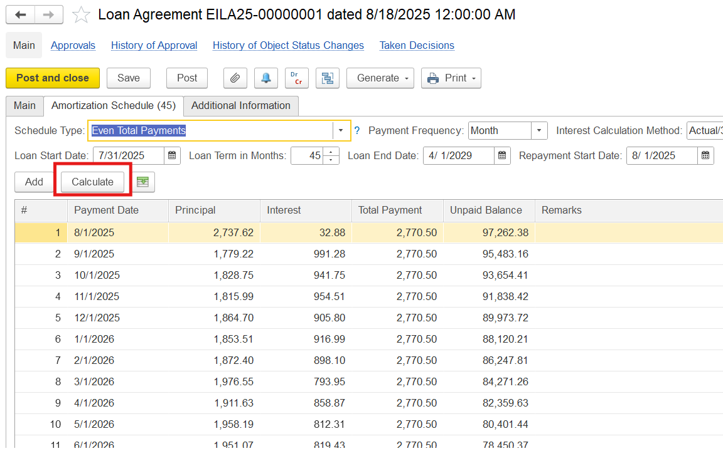
Task: Expand the Payment Frequency dropdown
Action: 539,131
